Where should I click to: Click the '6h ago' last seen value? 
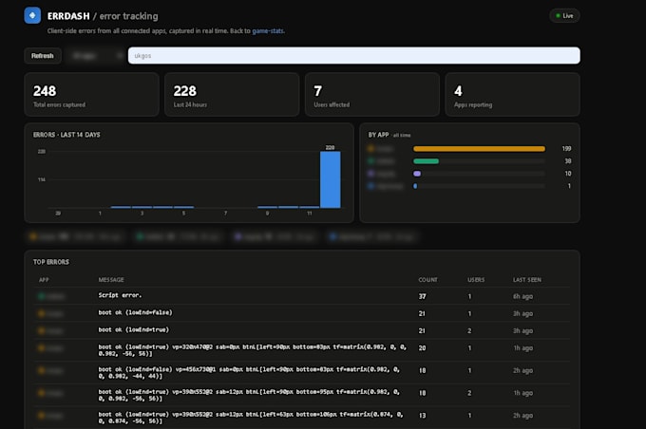[522, 296]
